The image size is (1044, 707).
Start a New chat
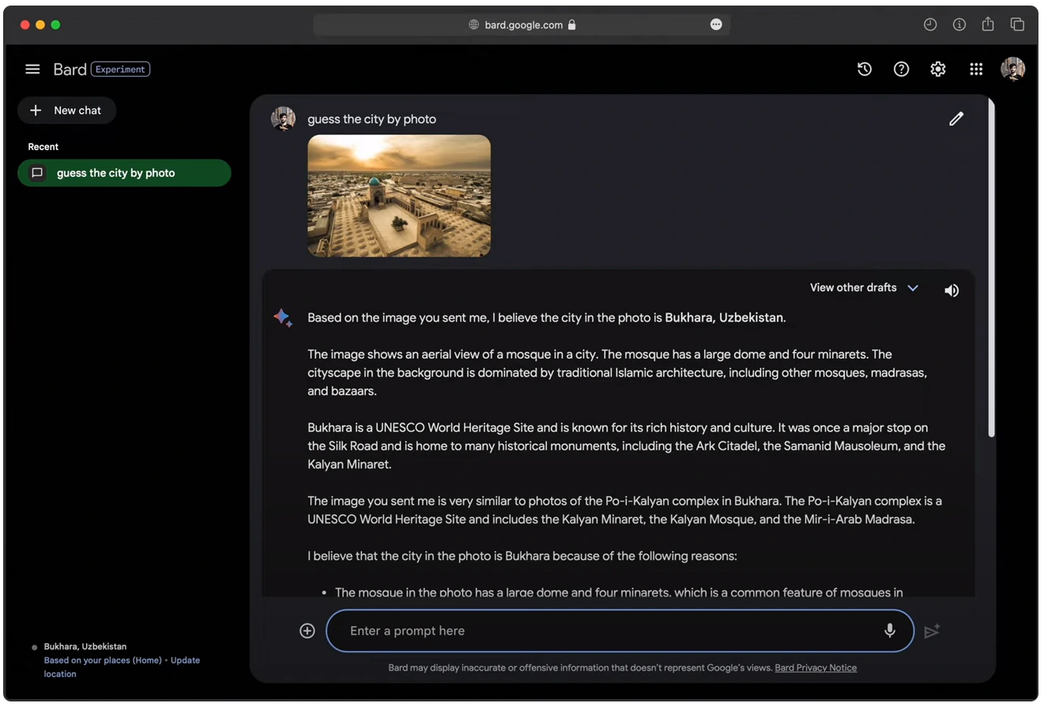click(x=66, y=110)
